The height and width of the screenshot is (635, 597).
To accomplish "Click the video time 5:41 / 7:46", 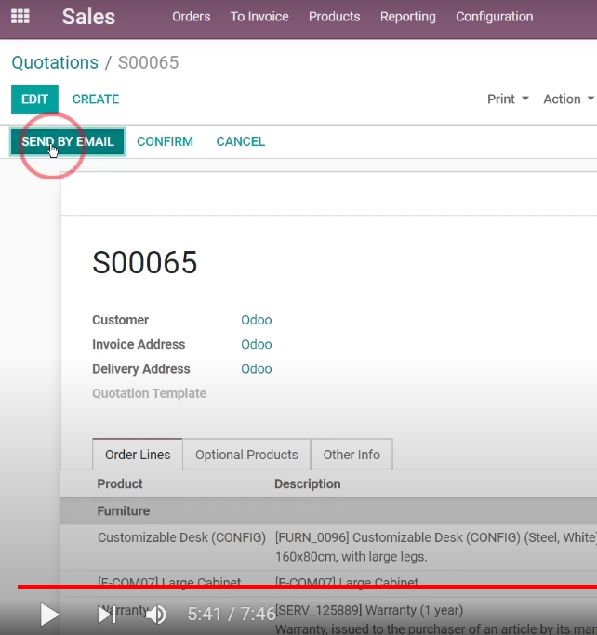I will click(x=232, y=615).
